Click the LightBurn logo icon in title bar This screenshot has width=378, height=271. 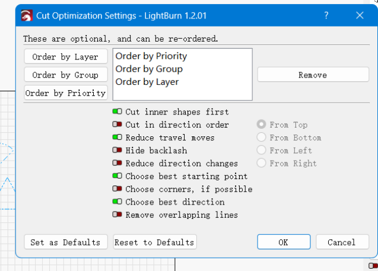pyautogui.click(x=27, y=16)
